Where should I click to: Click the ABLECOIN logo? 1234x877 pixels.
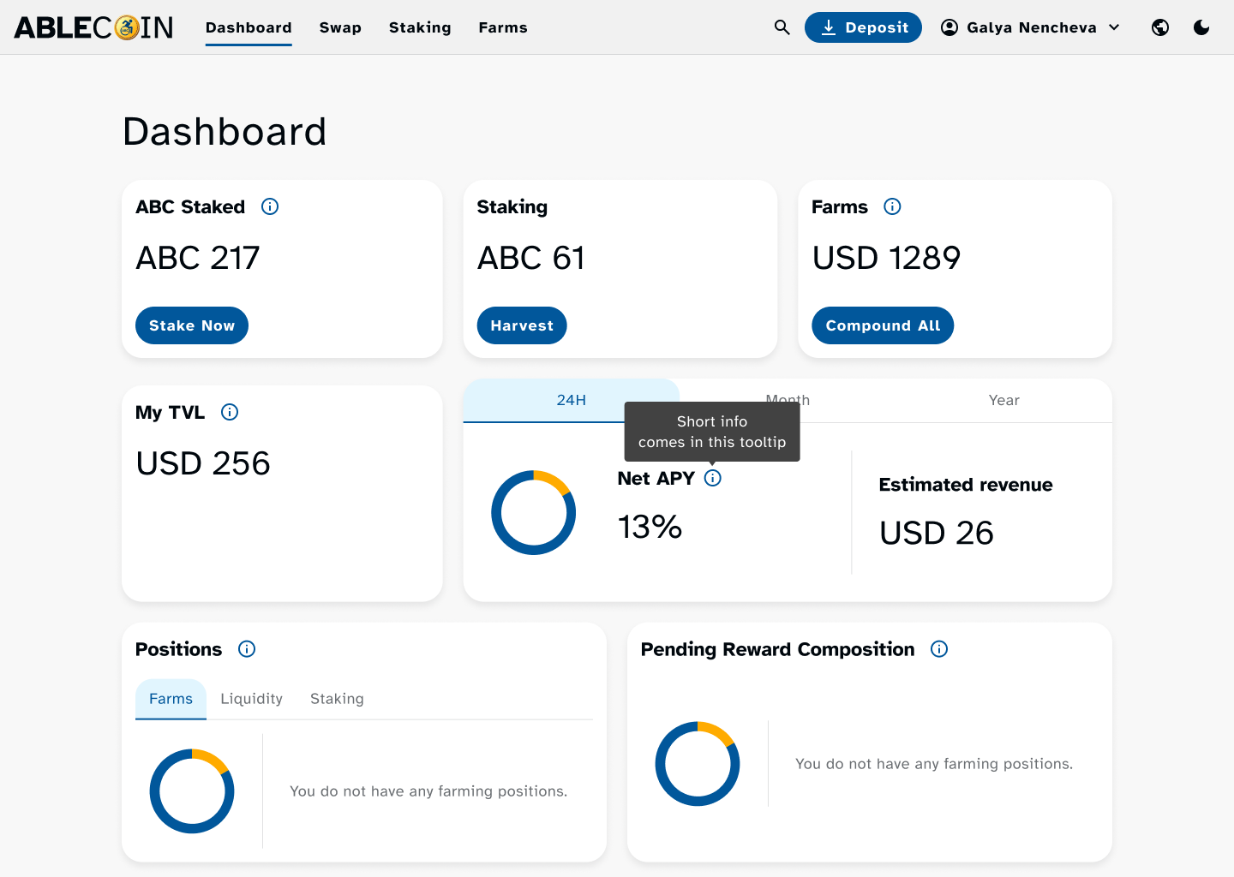click(x=93, y=27)
